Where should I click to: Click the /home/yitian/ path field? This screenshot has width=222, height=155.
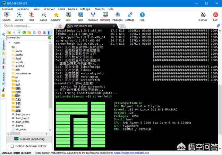27,38
